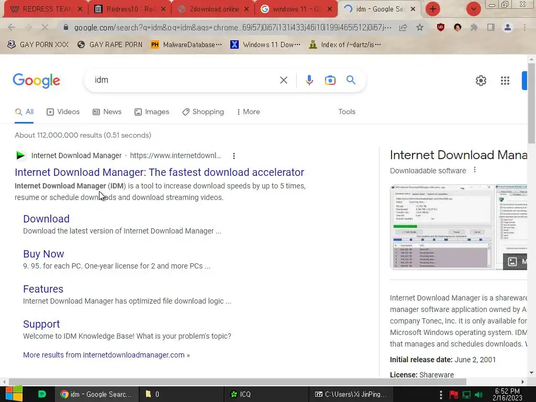Open Index of /~dartz/is bookmark

344,45
